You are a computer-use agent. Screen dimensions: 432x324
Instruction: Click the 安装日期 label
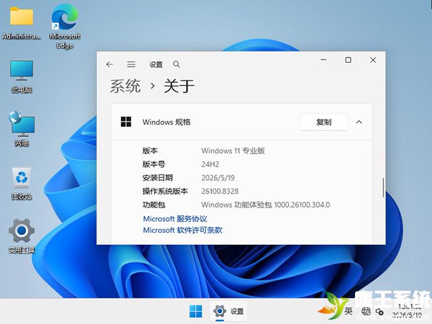(x=157, y=178)
